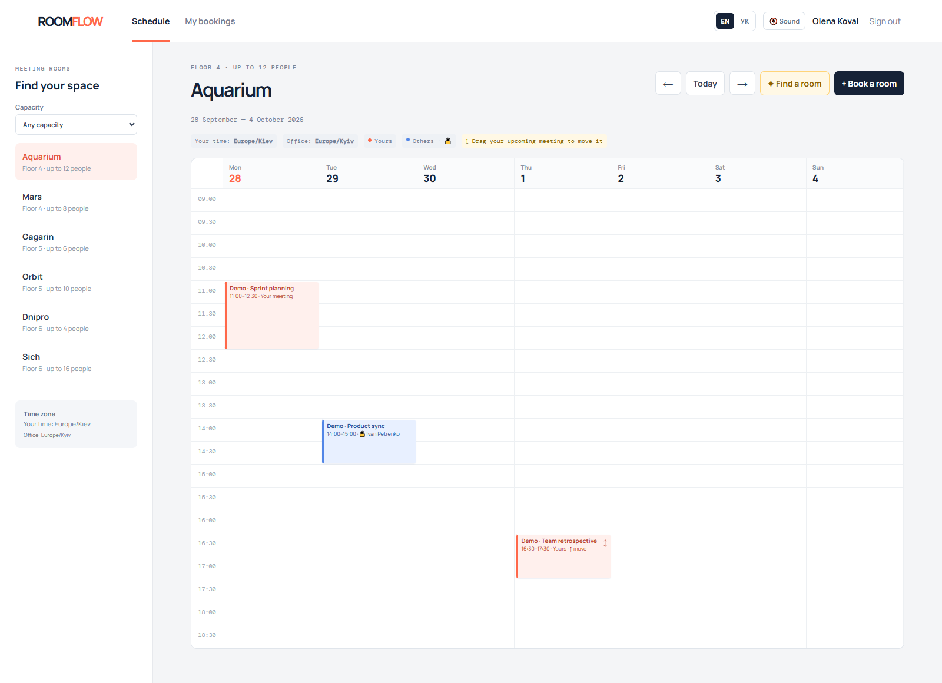Screen dimensions: 942x683
Task: Click Thu 1 day header
Action: point(563,174)
